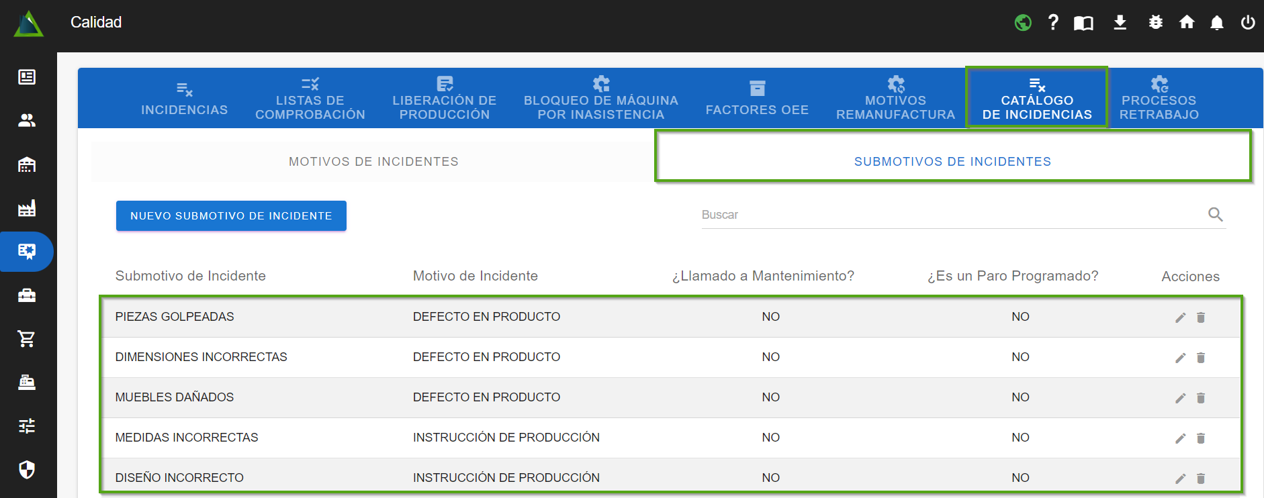The width and height of the screenshot is (1264, 498).
Task: Open the Factores OEE tab
Action: click(x=757, y=98)
